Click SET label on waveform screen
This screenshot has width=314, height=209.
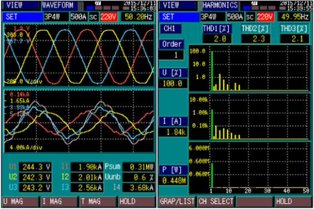pos(22,17)
